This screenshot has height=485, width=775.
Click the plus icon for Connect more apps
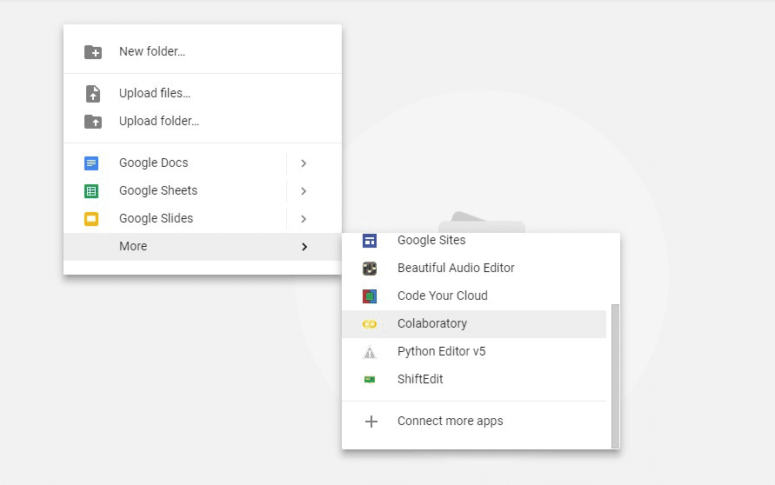(x=371, y=422)
